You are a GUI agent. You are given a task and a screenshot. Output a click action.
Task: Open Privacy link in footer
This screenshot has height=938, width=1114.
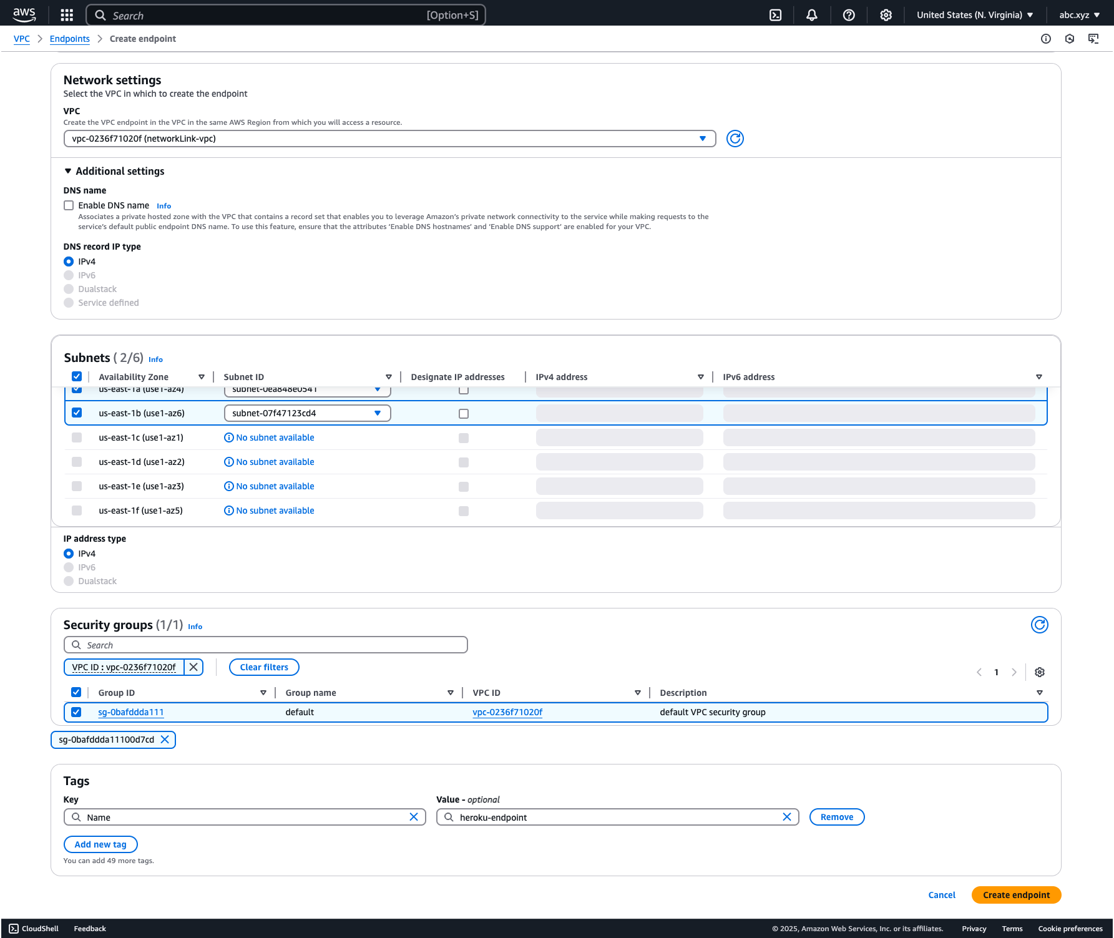[974, 929]
